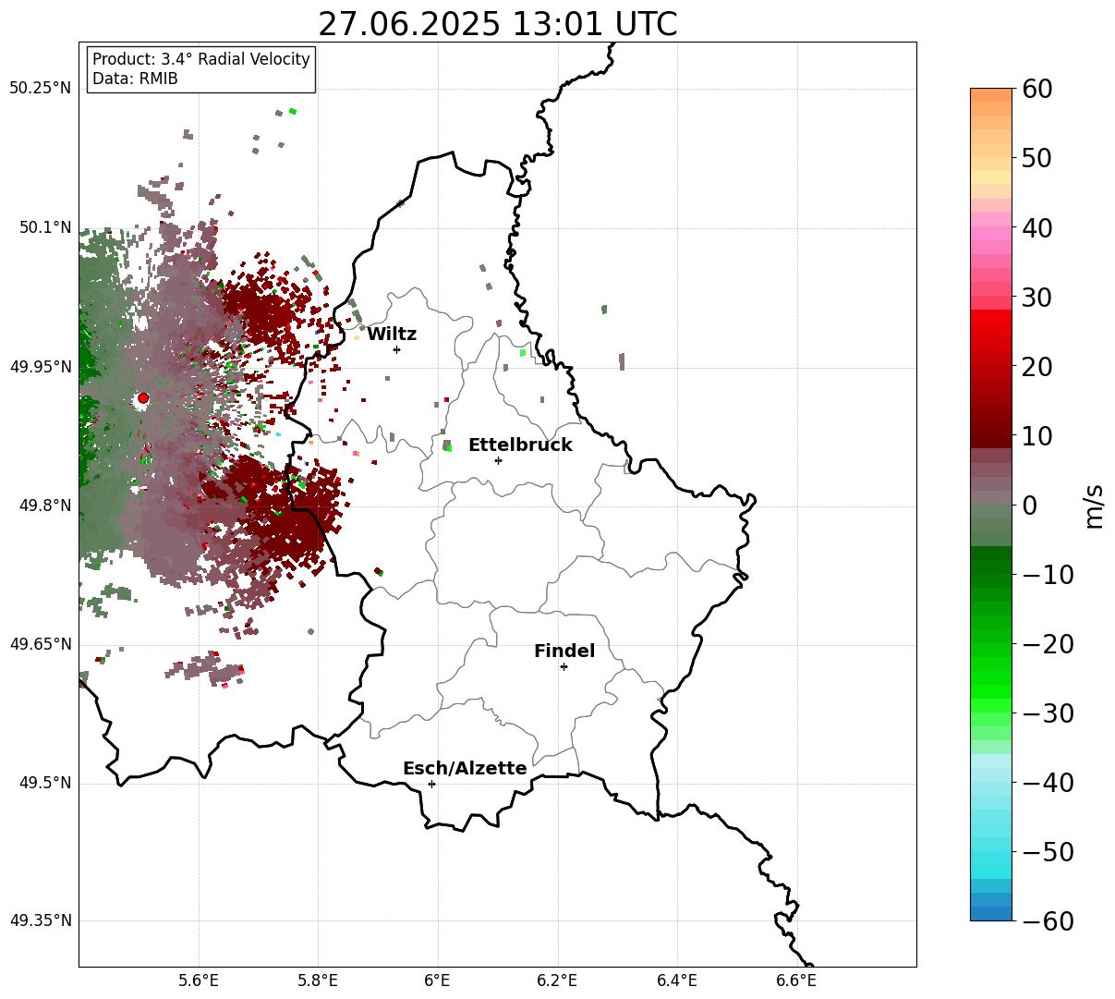Click the Wiltz station cross marker

click(x=396, y=349)
